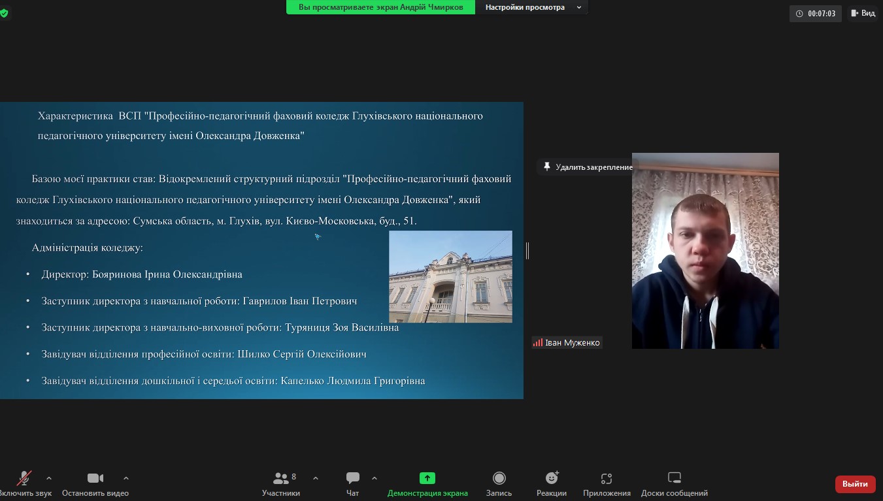Screen dimensions: 883x501
Task: Click Директор: Бояринова Ірина Олександрівна line
Action: point(142,274)
